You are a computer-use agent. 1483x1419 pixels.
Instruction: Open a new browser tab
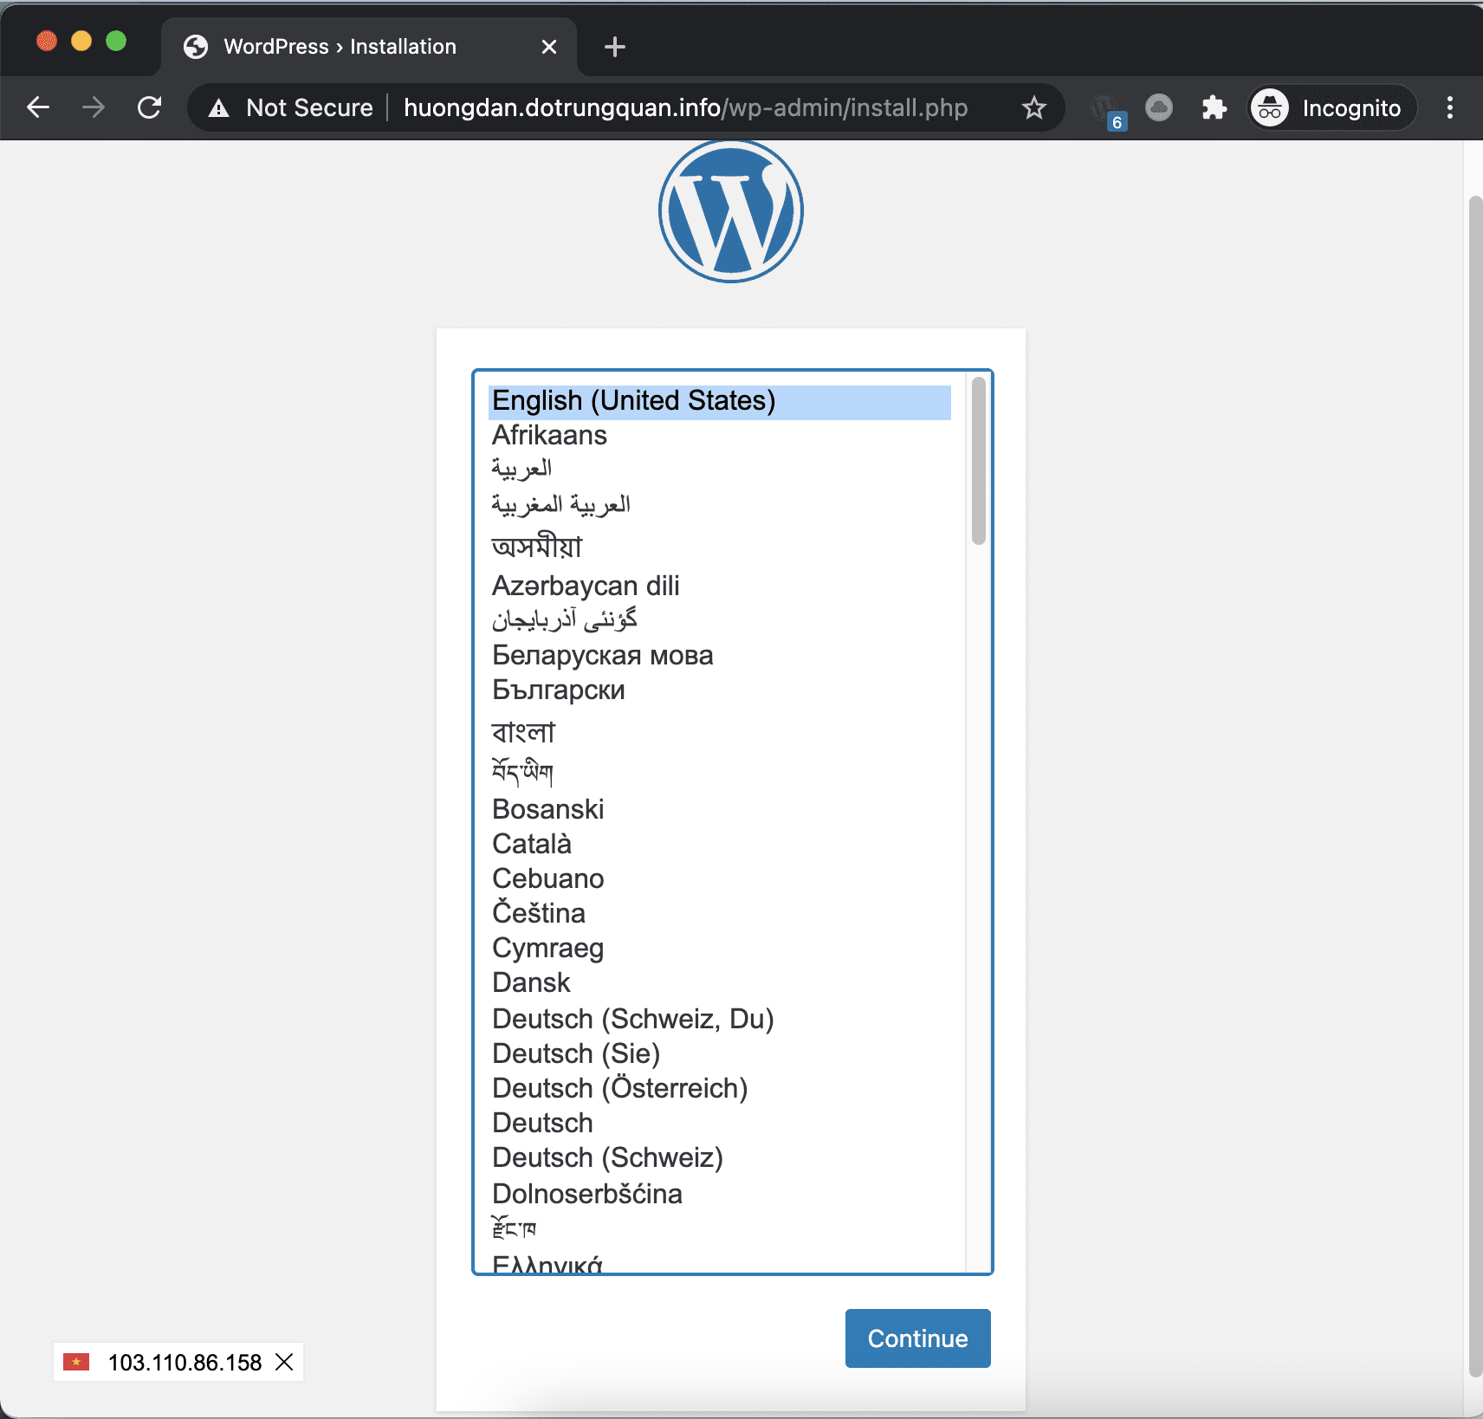click(614, 46)
